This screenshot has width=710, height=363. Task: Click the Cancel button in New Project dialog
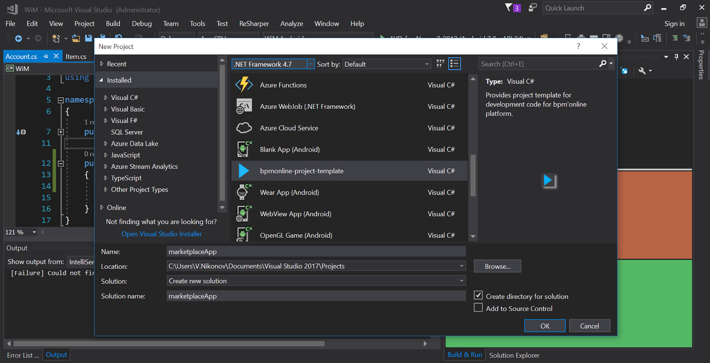(x=590, y=326)
